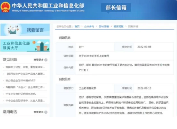177x129 pixels.
Task: Open FAQ 中小企业划型标准中,从业人员是...
Action: click(25, 100)
